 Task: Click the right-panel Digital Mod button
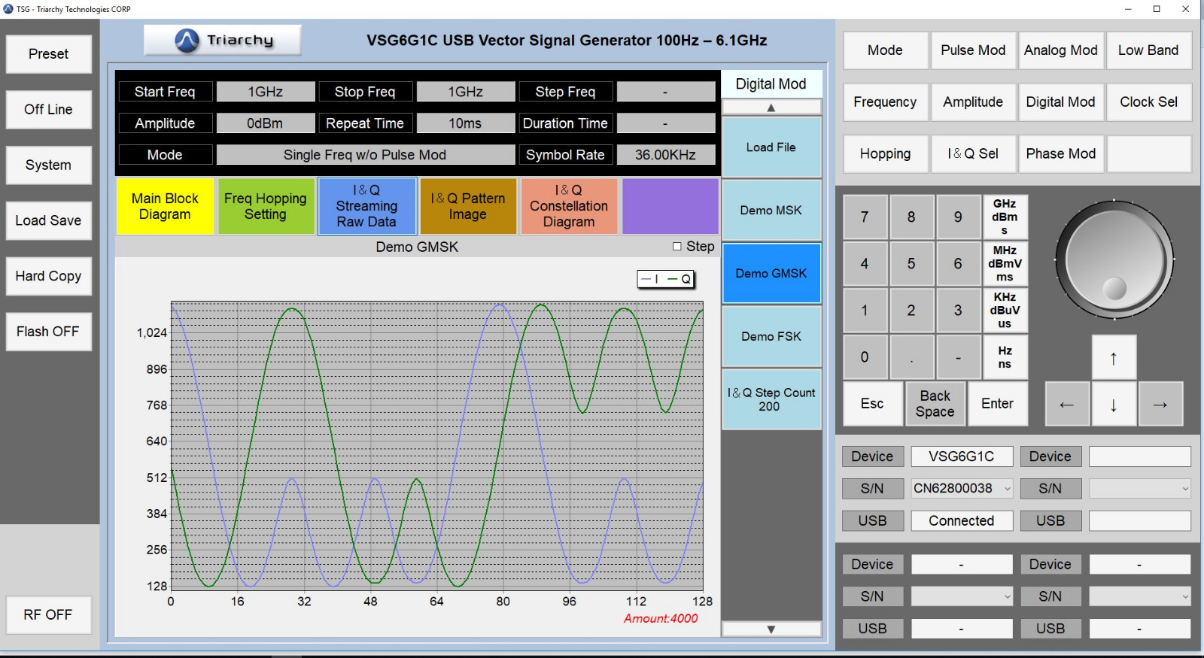tap(1061, 102)
